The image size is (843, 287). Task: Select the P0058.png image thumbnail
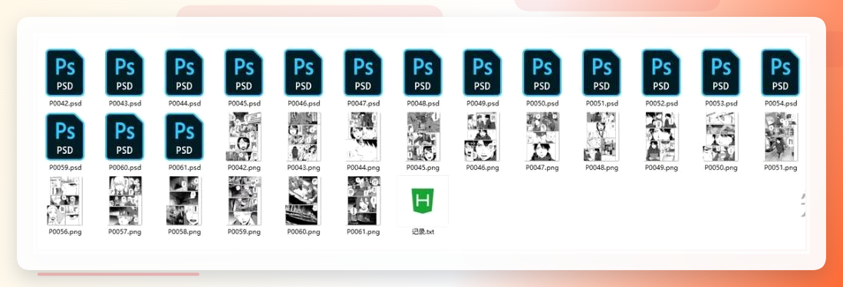[184, 201]
